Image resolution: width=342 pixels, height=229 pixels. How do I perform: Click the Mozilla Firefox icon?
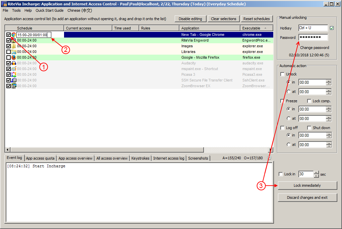[14, 57]
